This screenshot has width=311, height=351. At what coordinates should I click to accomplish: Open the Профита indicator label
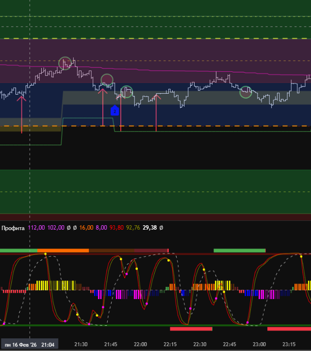(14, 227)
